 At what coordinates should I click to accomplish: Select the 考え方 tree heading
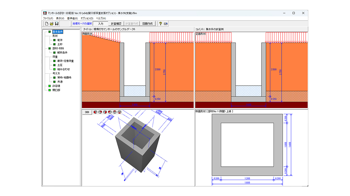(x=56, y=73)
